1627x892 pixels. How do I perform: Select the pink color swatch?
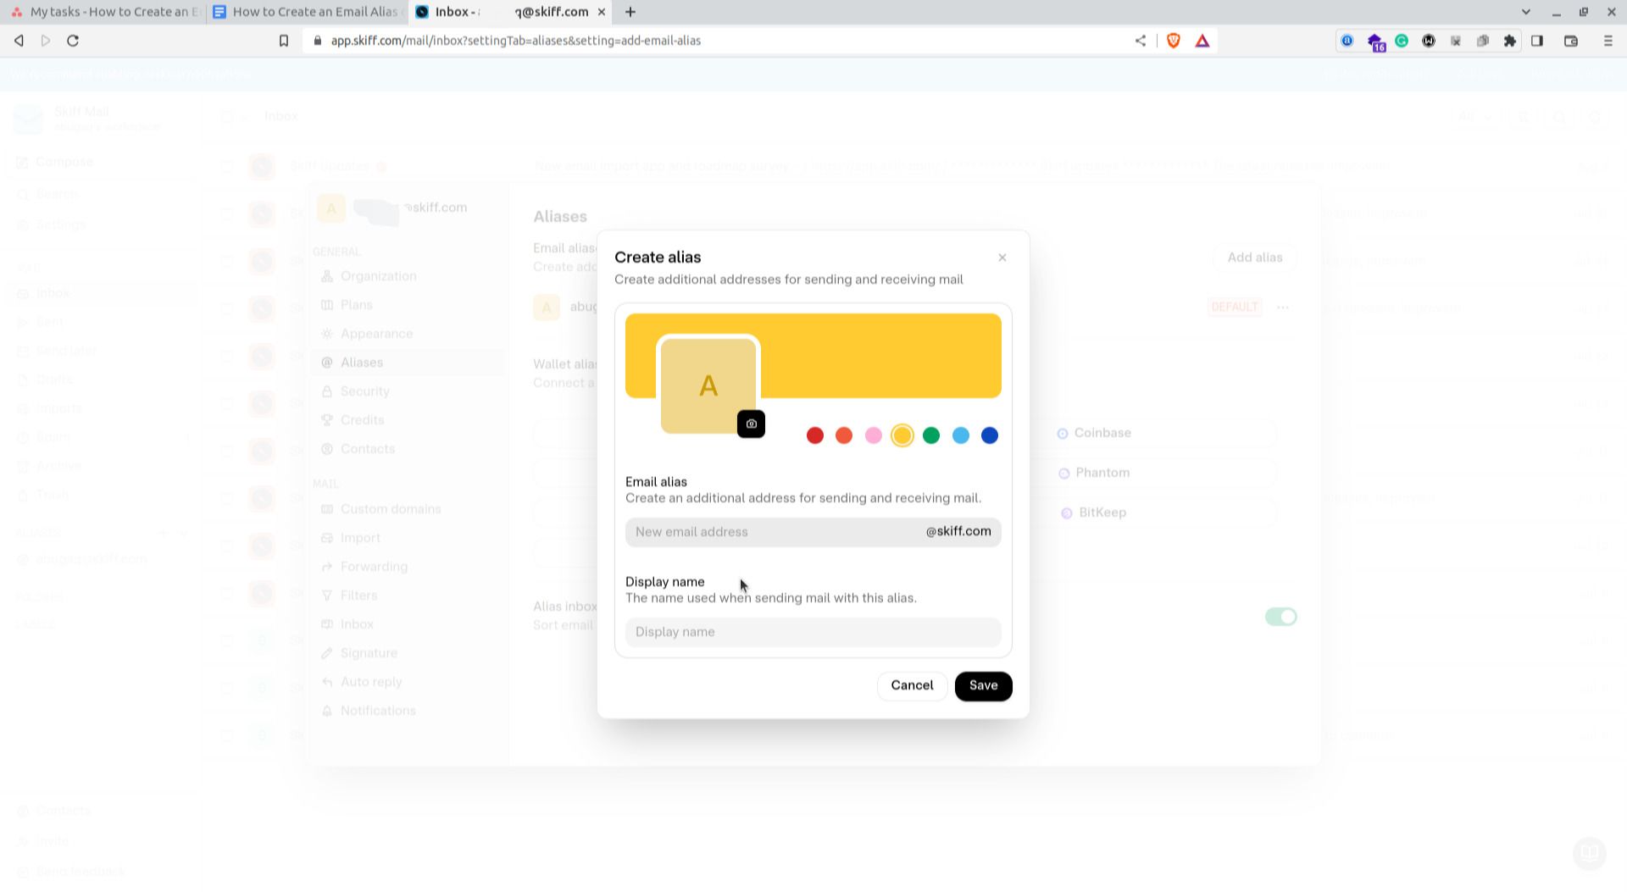tap(873, 435)
